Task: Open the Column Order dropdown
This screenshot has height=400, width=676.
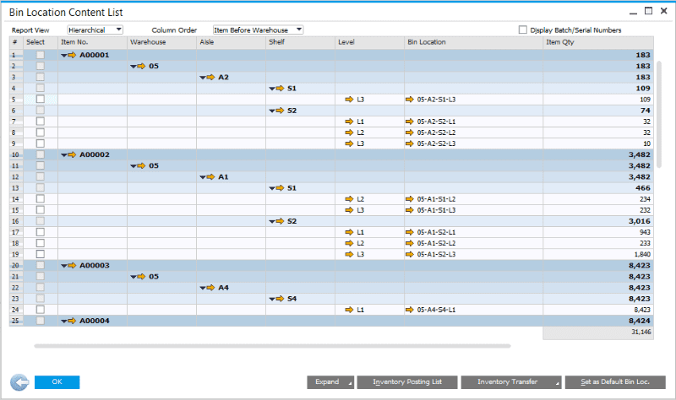Action: [257, 30]
